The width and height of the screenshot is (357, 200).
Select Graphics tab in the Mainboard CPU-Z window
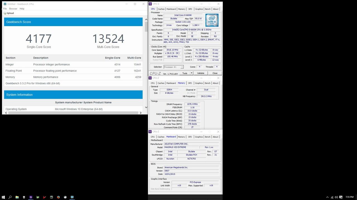(x=199, y=137)
